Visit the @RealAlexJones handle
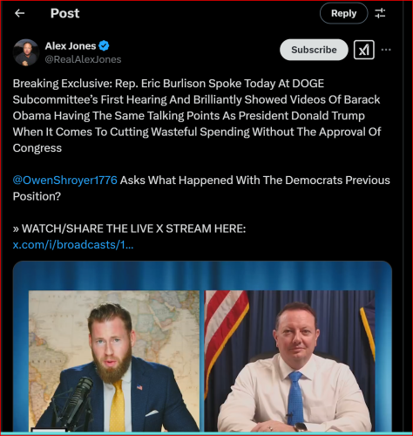The height and width of the screenshot is (436, 413). point(83,59)
